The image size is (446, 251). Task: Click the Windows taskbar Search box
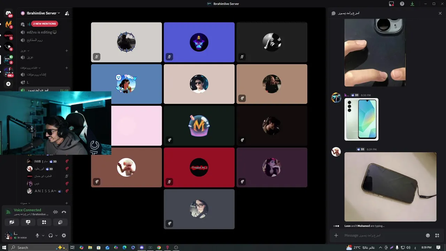point(38,248)
